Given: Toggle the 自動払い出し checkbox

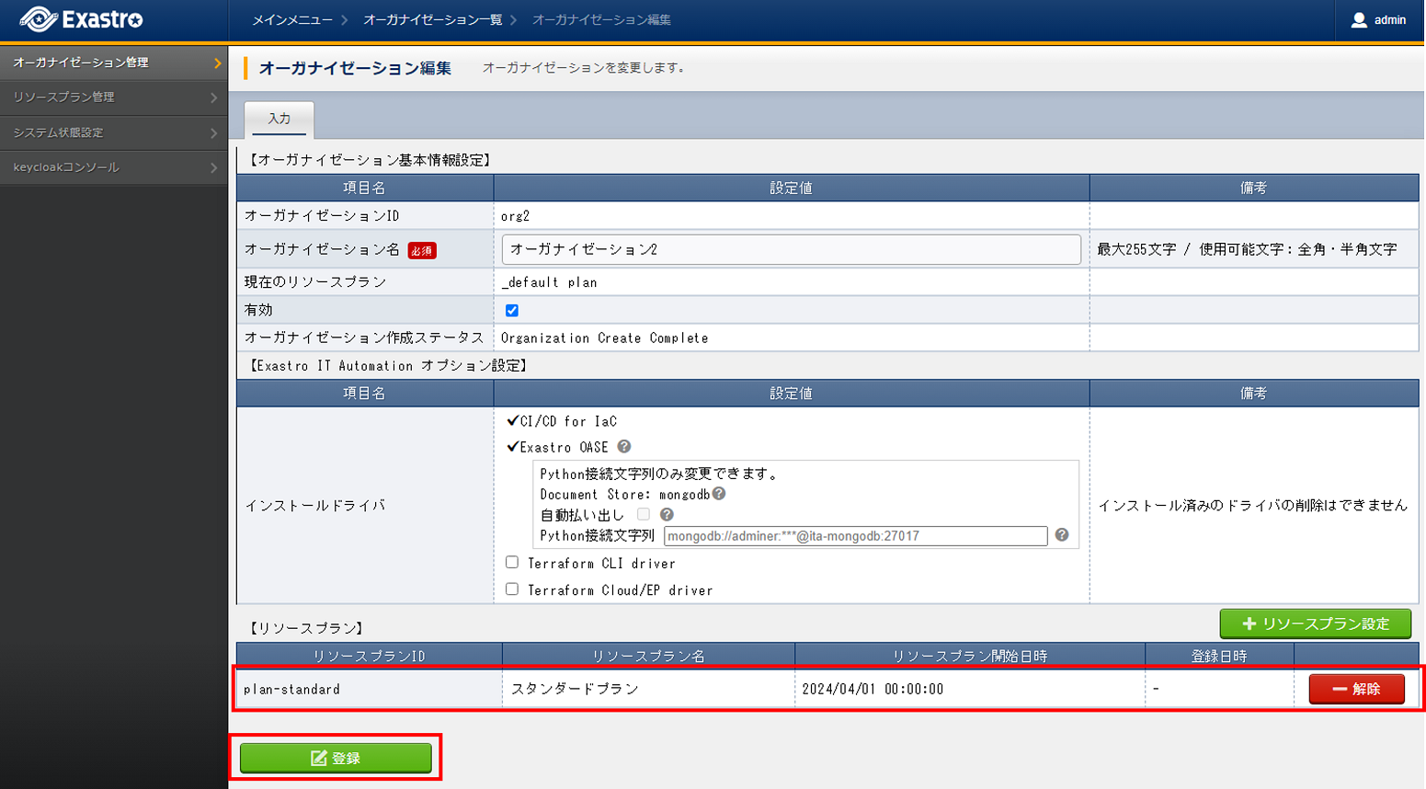Looking at the screenshot, I should tap(644, 515).
